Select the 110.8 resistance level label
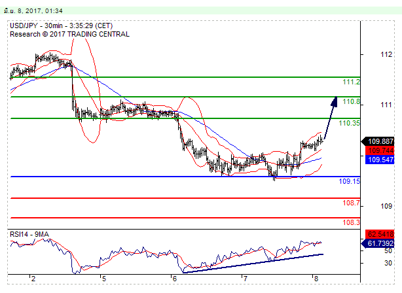Viewport: 402px width, 293px height. pos(351,101)
